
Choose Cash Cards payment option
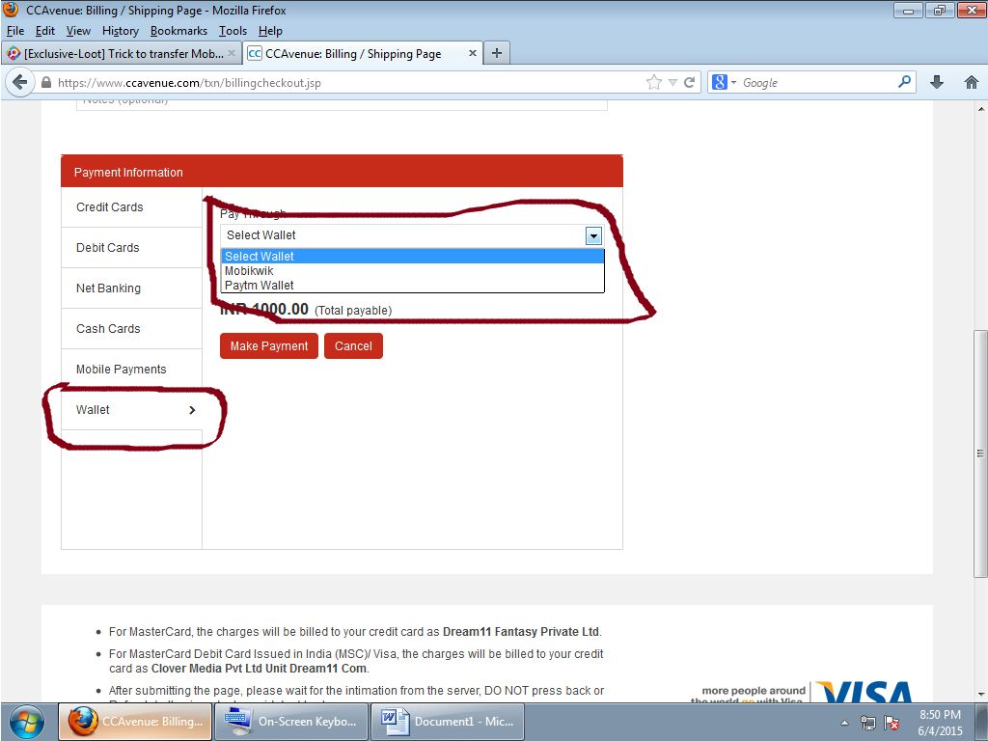(x=131, y=329)
